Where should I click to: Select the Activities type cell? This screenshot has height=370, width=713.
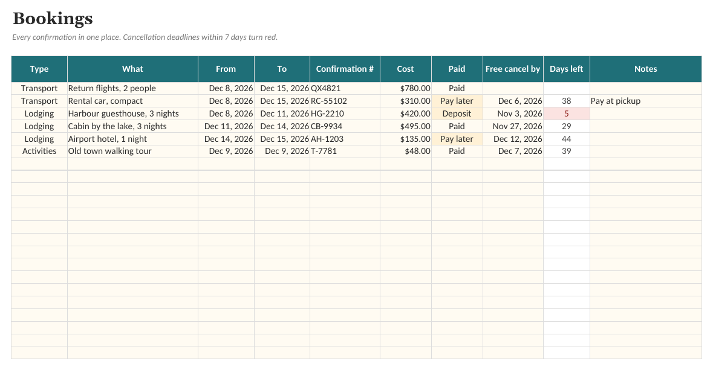39,151
